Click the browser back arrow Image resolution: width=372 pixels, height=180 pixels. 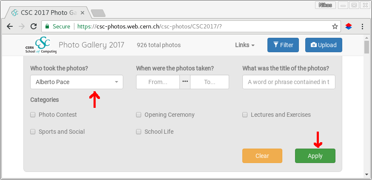tap(10, 26)
